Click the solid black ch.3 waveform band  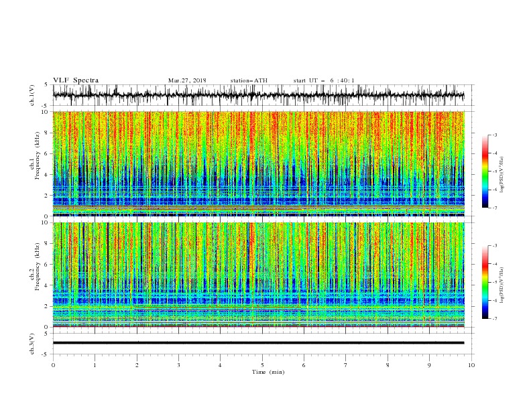[x=258, y=343]
